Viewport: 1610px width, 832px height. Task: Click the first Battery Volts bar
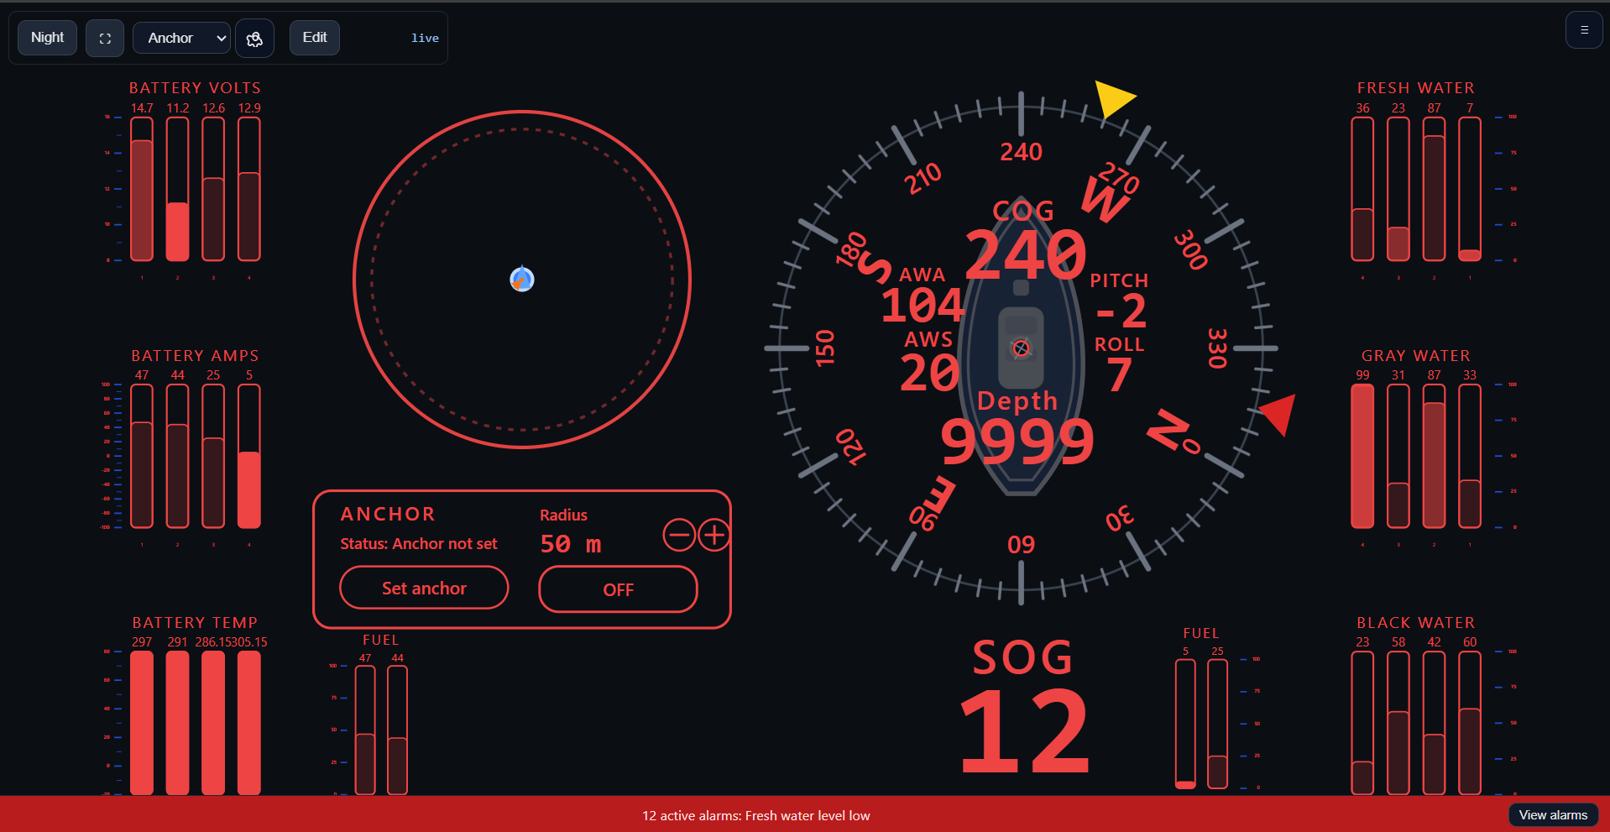tap(142, 189)
